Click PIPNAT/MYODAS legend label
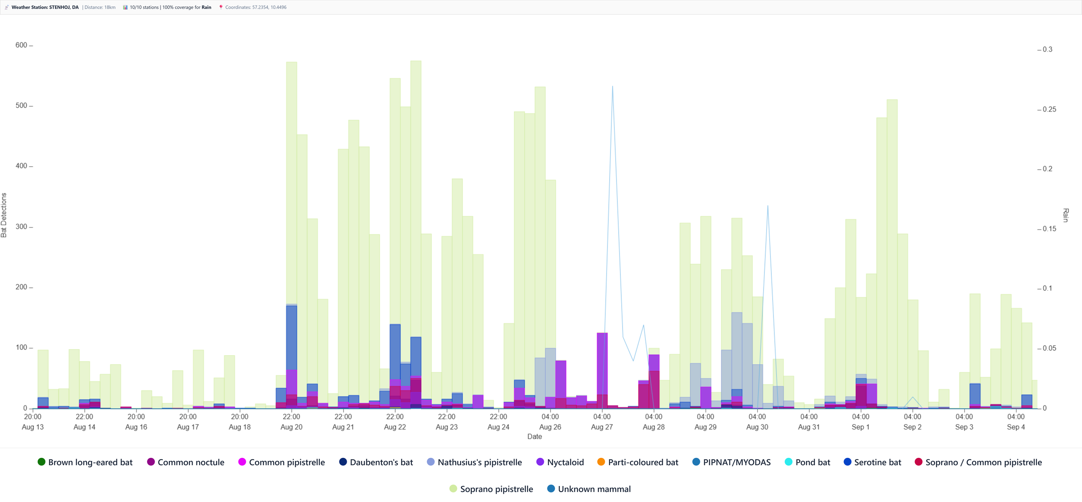The height and width of the screenshot is (502, 1082). coord(737,462)
